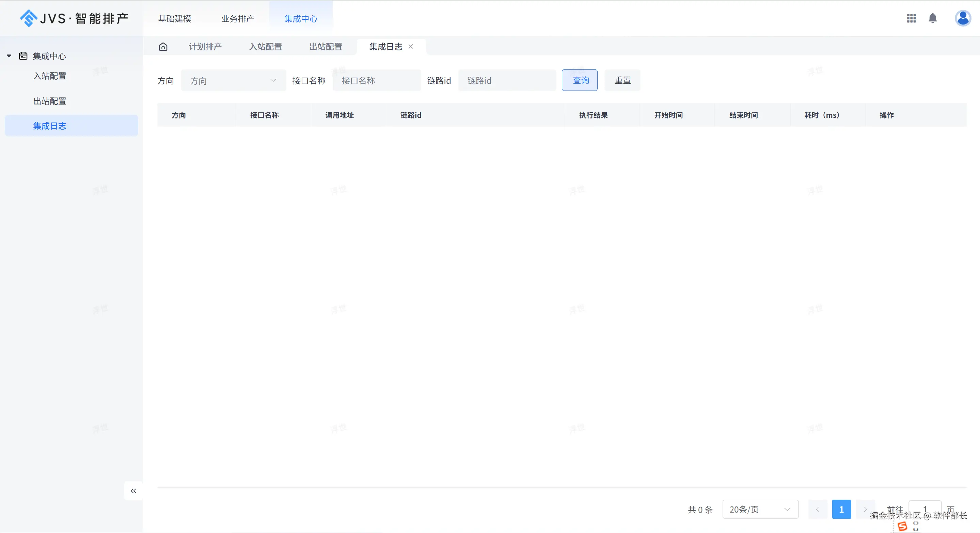
Task: Switch to 基础建模 top menu
Action: (175, 19)
